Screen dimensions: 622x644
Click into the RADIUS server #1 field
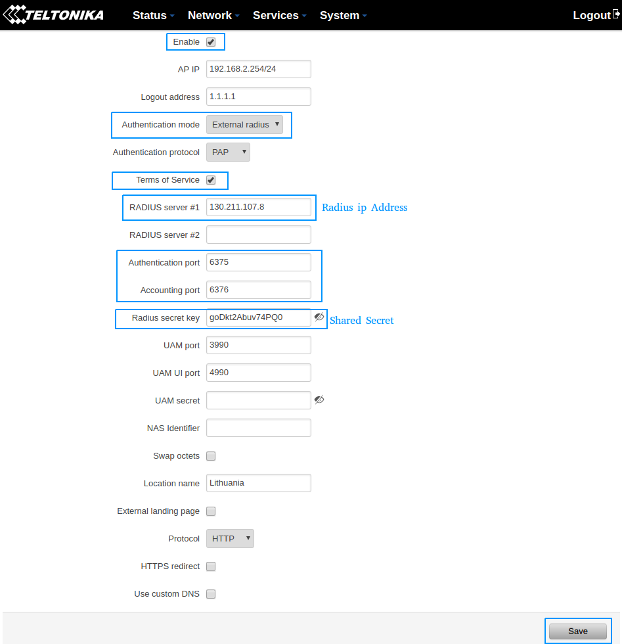click(258, 207)
